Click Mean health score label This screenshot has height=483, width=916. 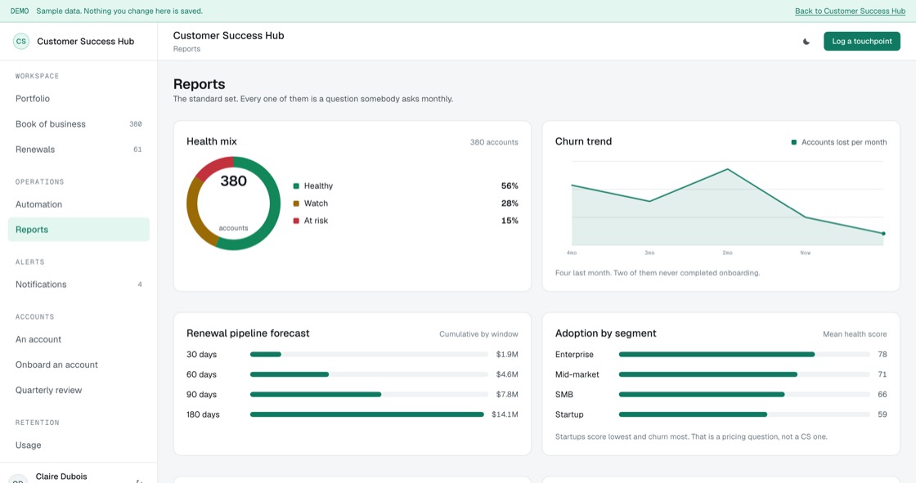(855, 334)
